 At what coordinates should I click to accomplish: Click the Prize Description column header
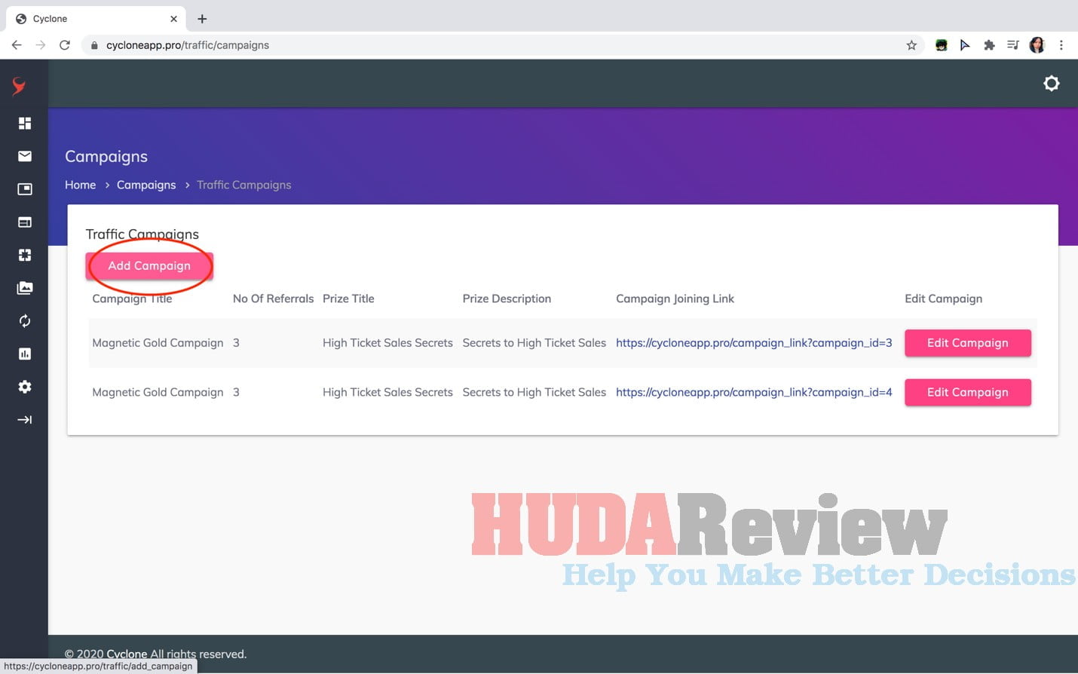[507, 299]
